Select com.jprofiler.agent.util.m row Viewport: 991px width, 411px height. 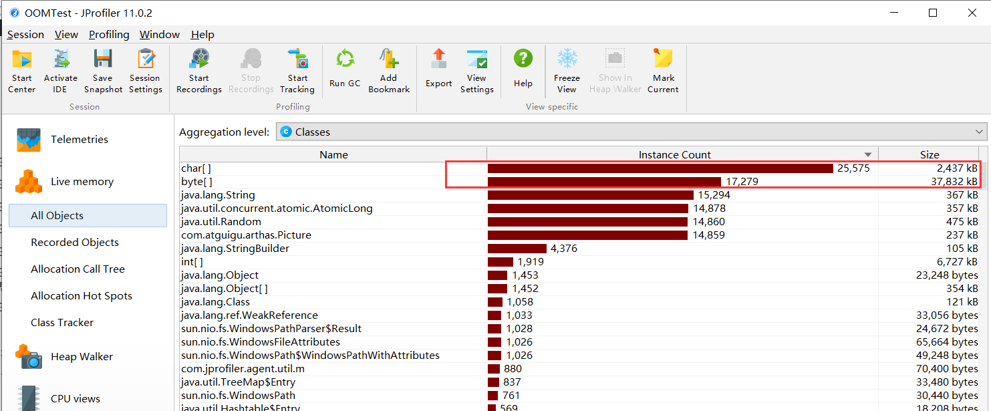coord(579,369)
